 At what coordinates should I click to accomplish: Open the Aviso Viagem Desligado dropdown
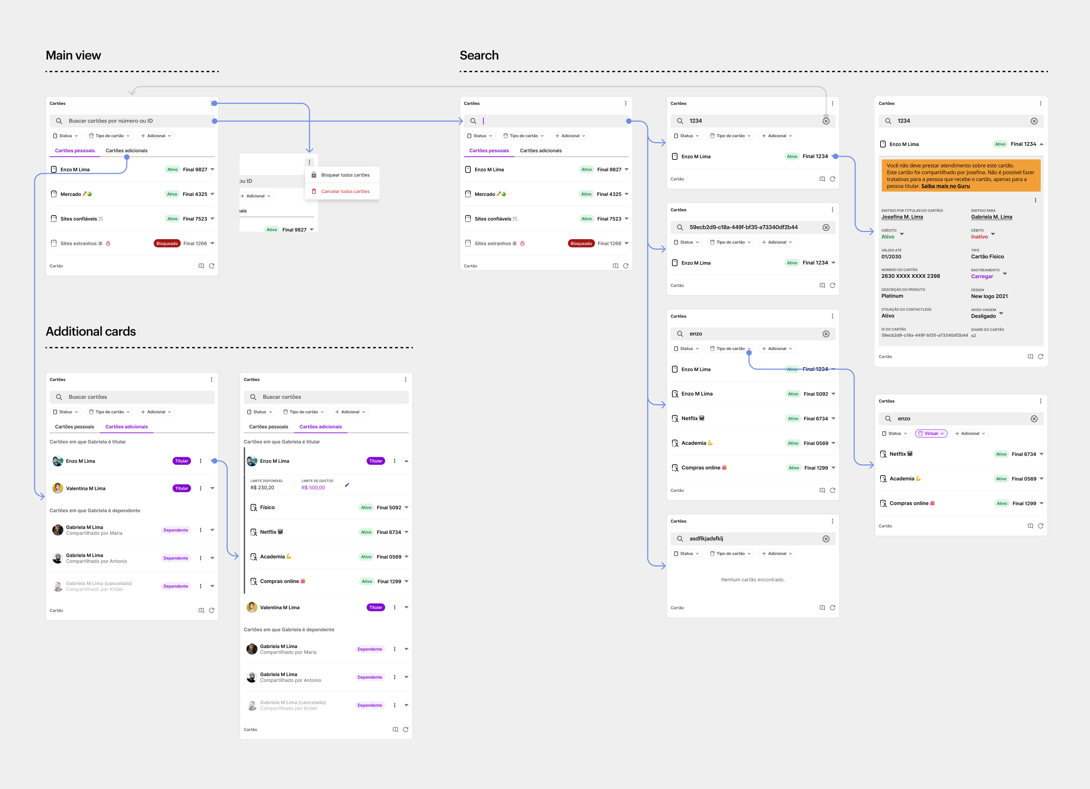click(x=1001, y=314)
